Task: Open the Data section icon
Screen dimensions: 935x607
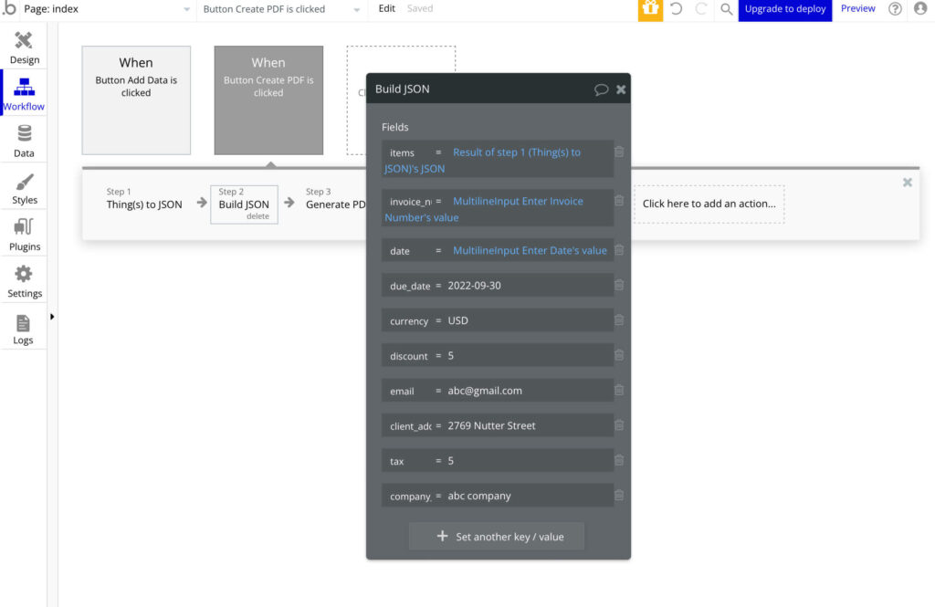Action: tap(24, 133)
